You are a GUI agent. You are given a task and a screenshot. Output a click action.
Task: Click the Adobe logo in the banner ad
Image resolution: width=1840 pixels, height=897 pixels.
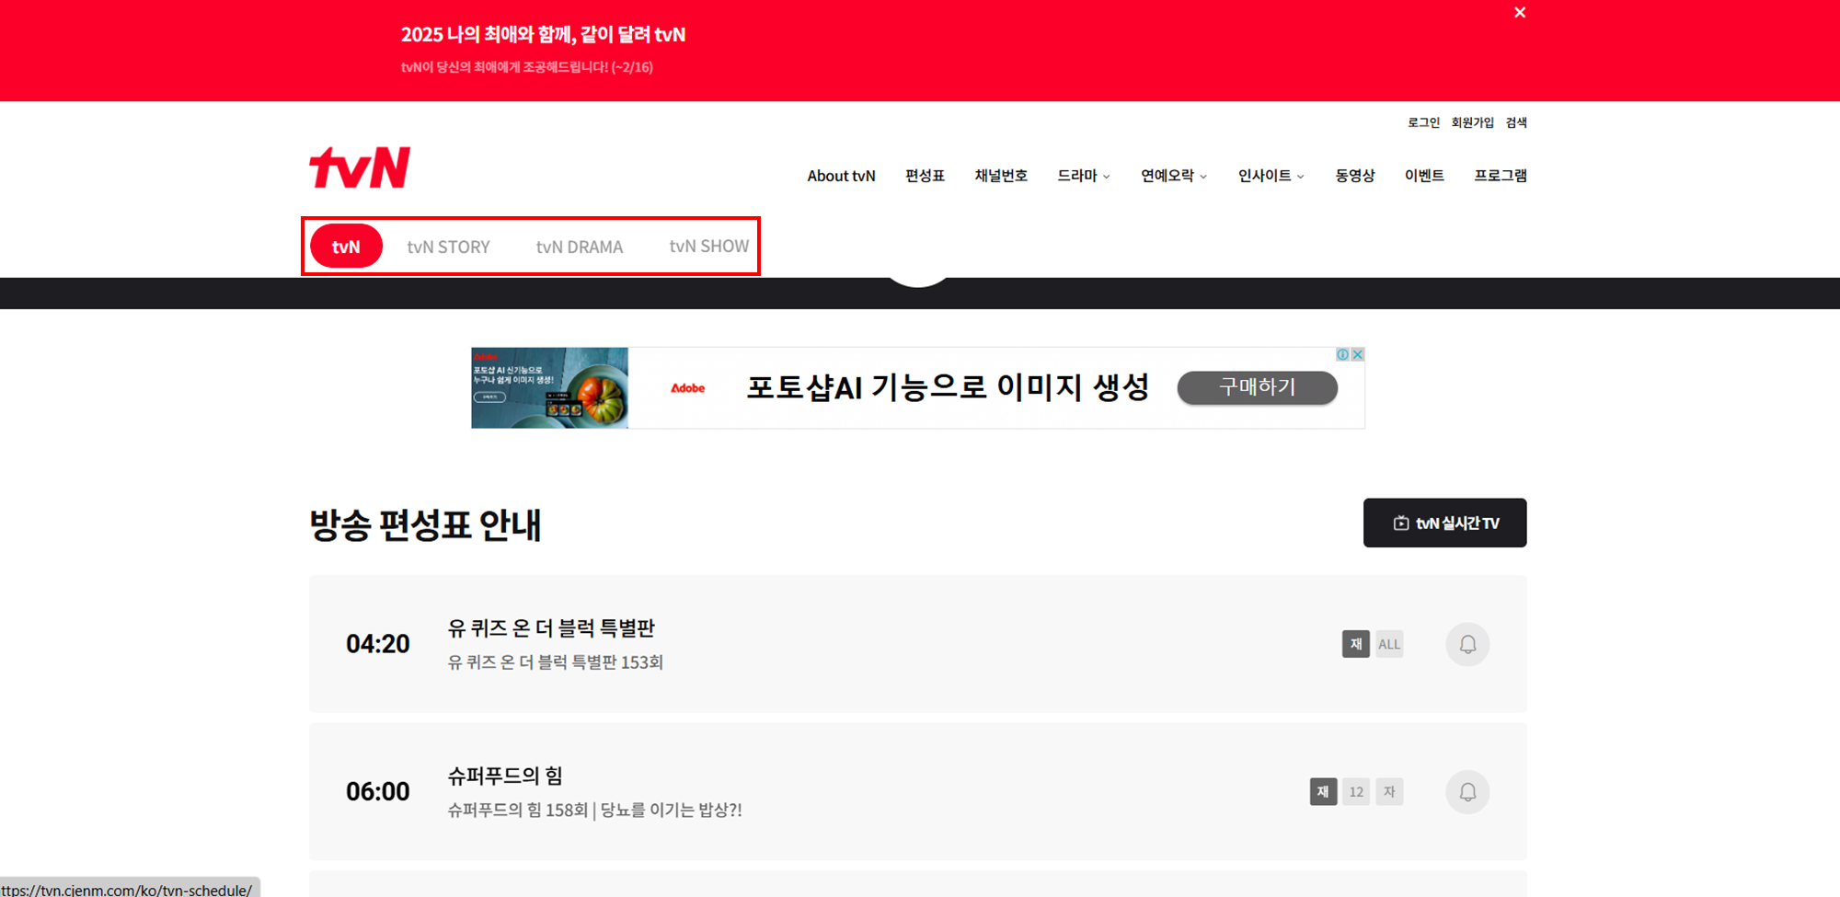(687, 387)
